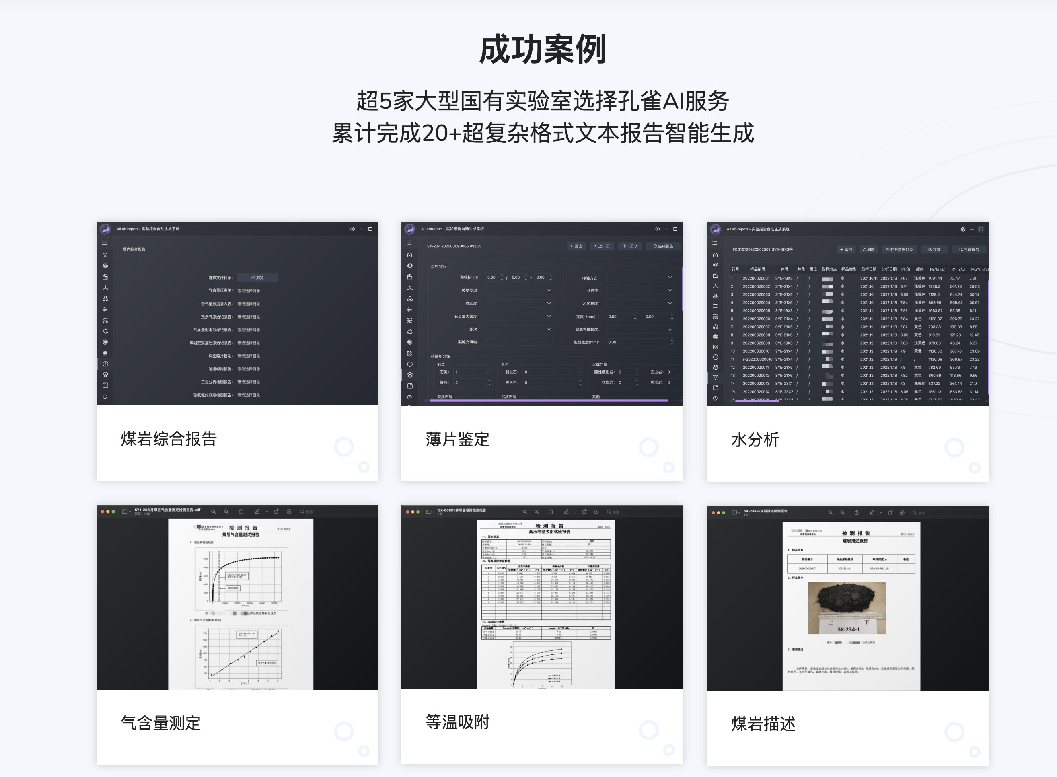Click the four-squares grid sidebar icon in 水分析 screenshot
This screenshot has width=1057, height=777.
point(716,347)
